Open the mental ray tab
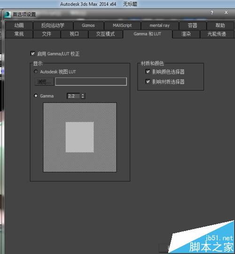 (x=160, y=25)
